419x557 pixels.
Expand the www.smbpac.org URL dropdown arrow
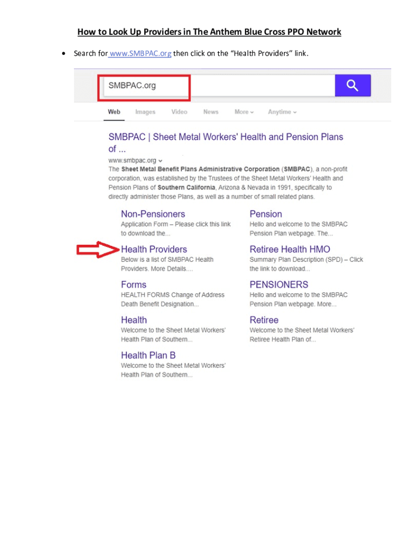161,161
